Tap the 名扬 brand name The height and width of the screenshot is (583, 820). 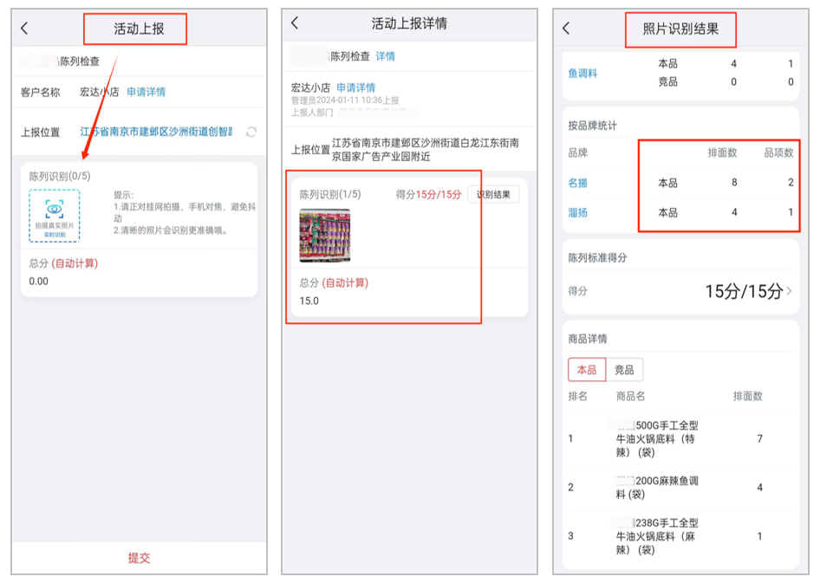(578, 184)
